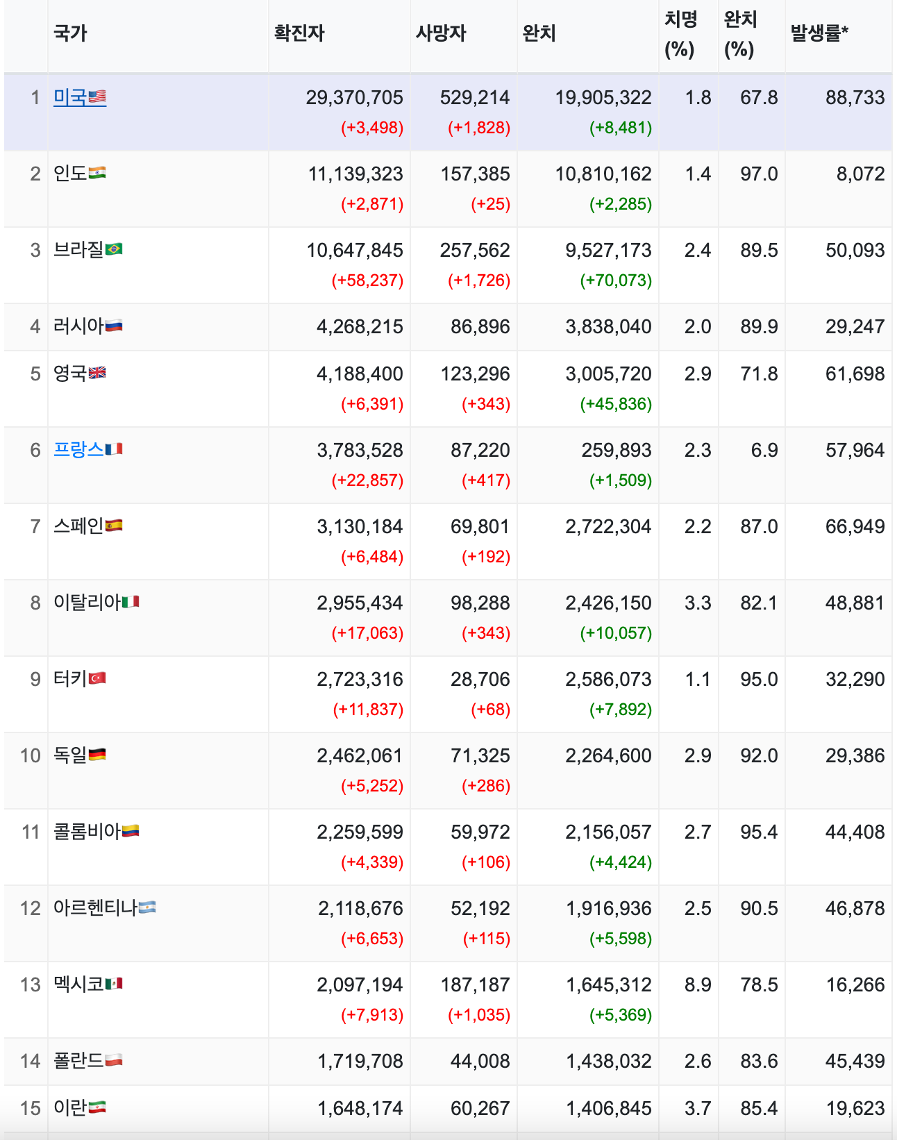Viewport: 897px width, 1140px height.
Task: Click the United States flag icon
Action: 97,97
